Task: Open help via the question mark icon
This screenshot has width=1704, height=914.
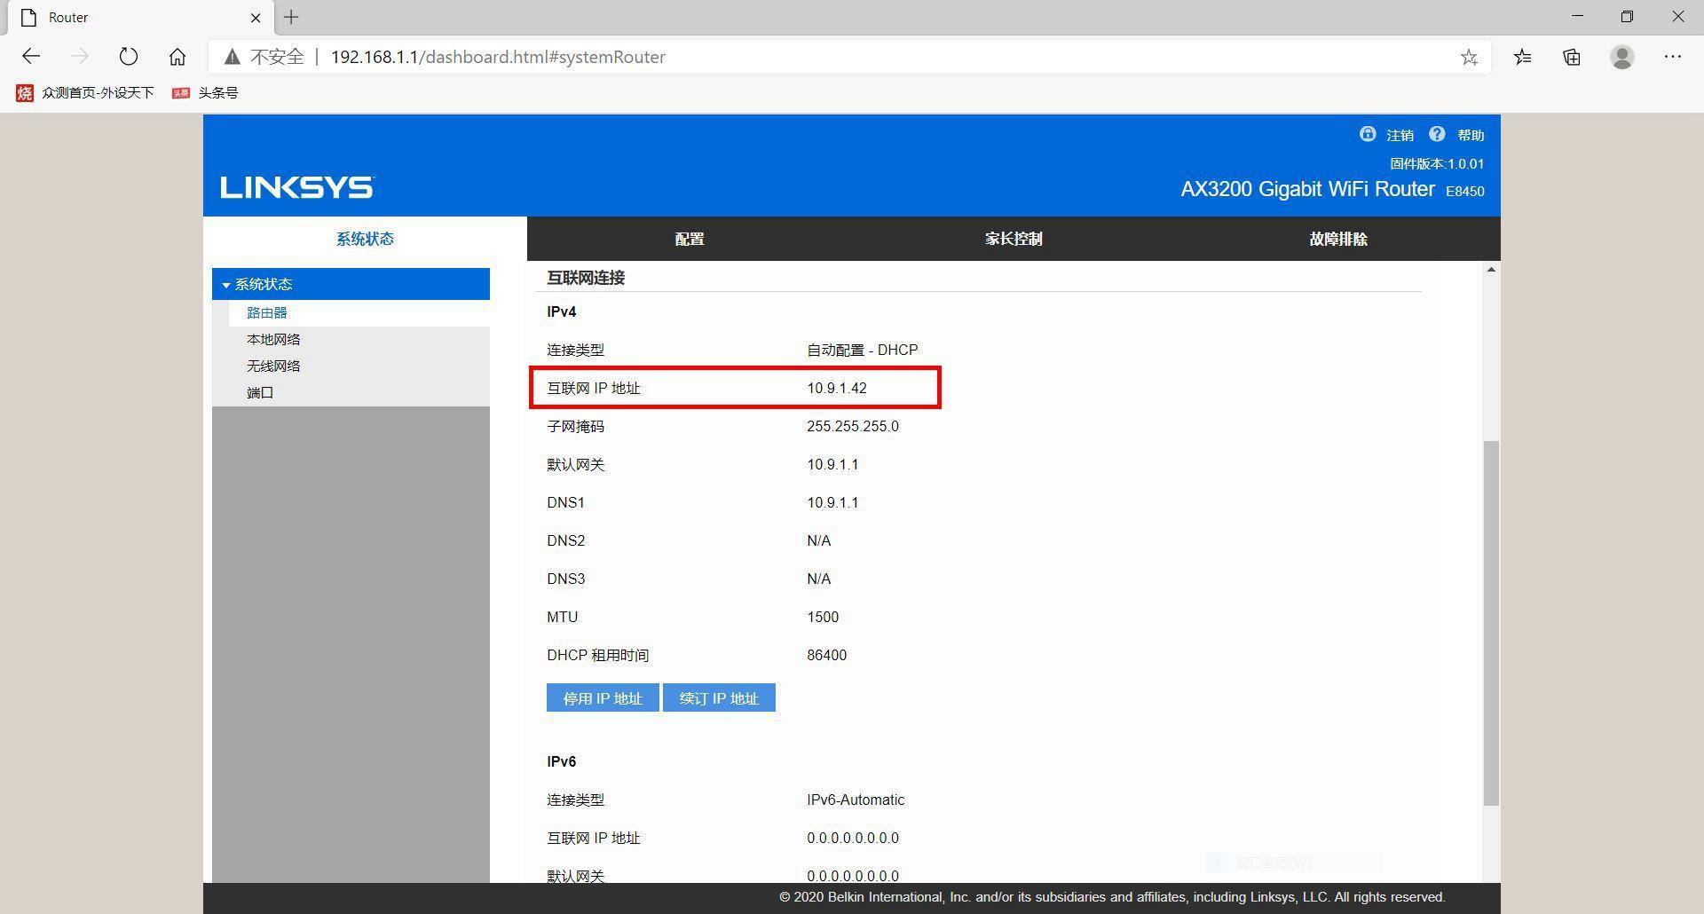Action: (x=1438, y=135)
